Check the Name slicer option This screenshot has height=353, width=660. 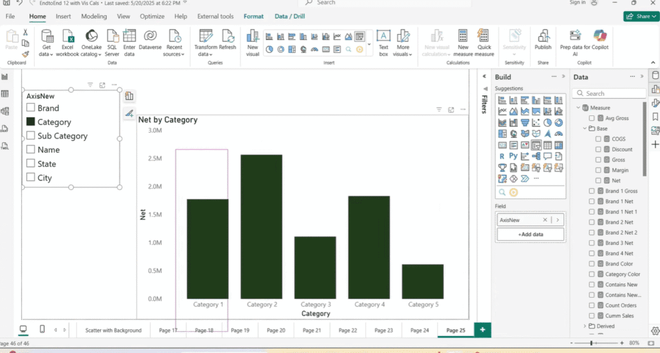30,150
